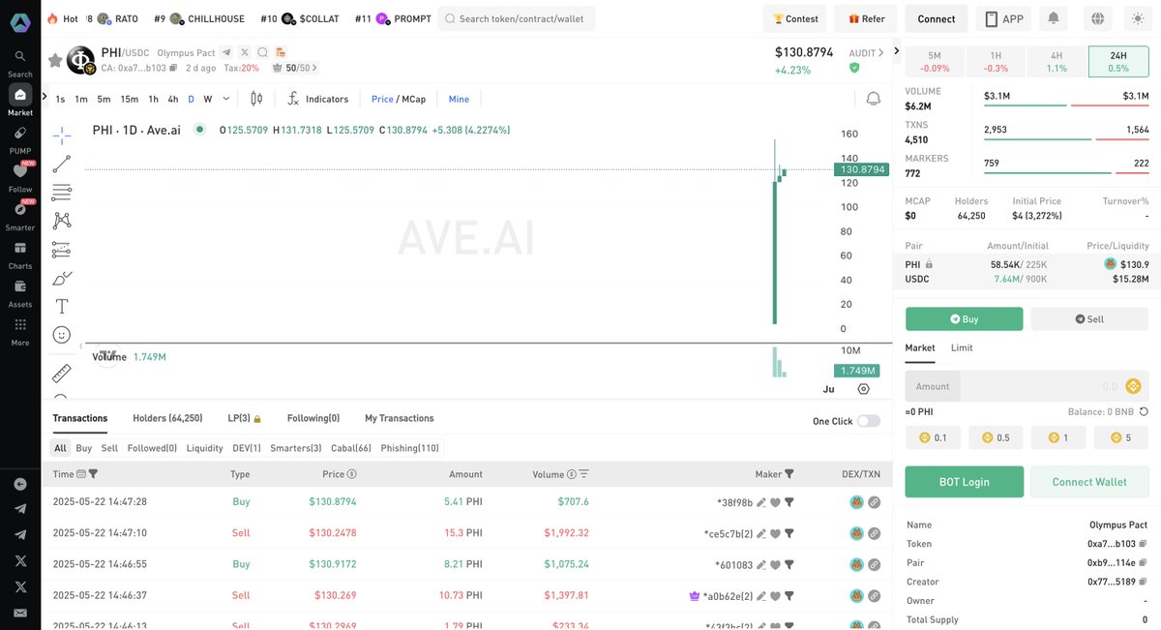Open Charts in the left sidebar
The height and width of the screenshot is (630, 1161).
point(19,255)
